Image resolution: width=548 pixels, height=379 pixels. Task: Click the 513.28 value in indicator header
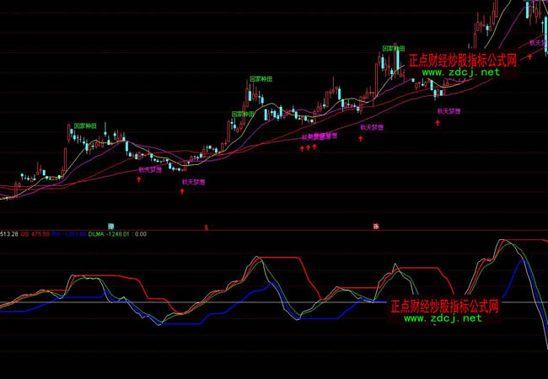(11, 234)
